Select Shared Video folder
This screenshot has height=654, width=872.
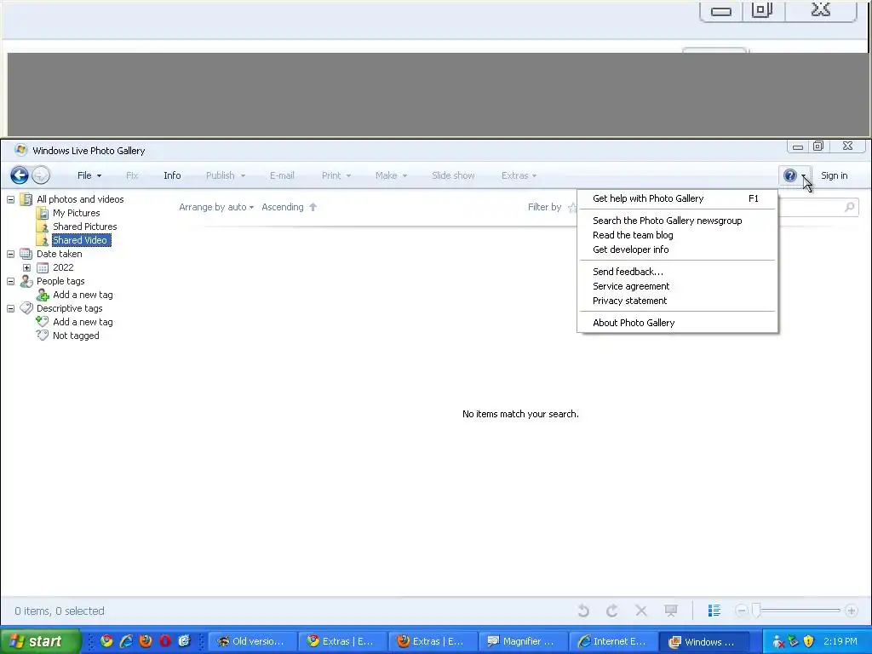[81, 240]
